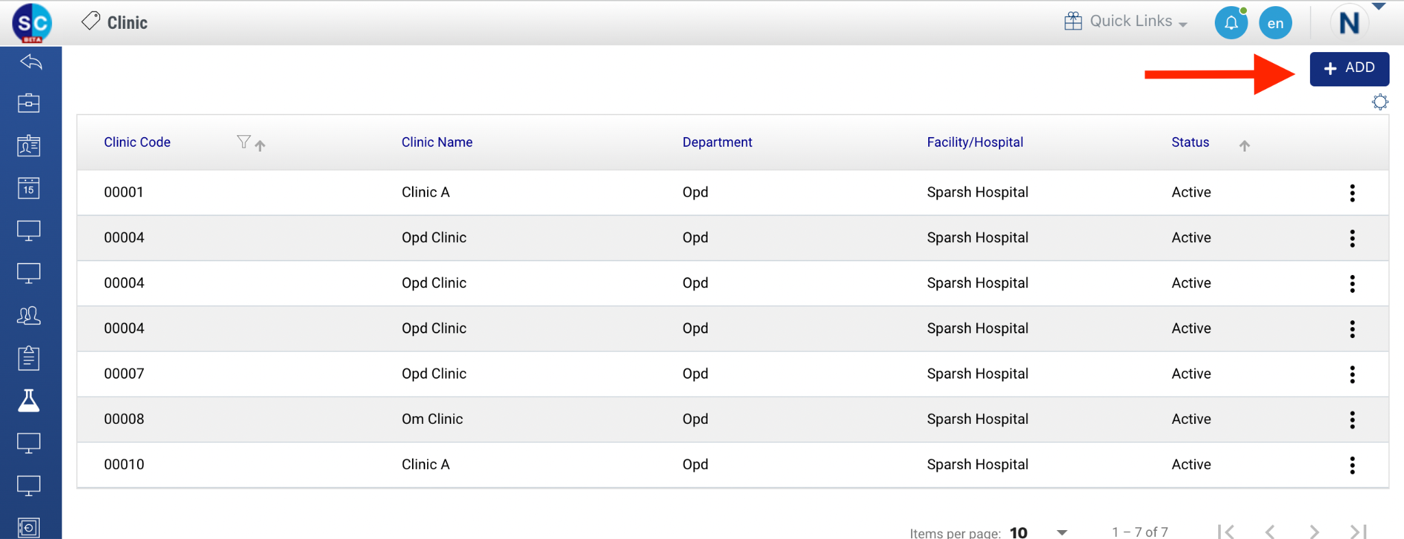Screen dimensions: 1404x539
Task: Click the filter icon on Clinic Code
Action: click(243, 142)
